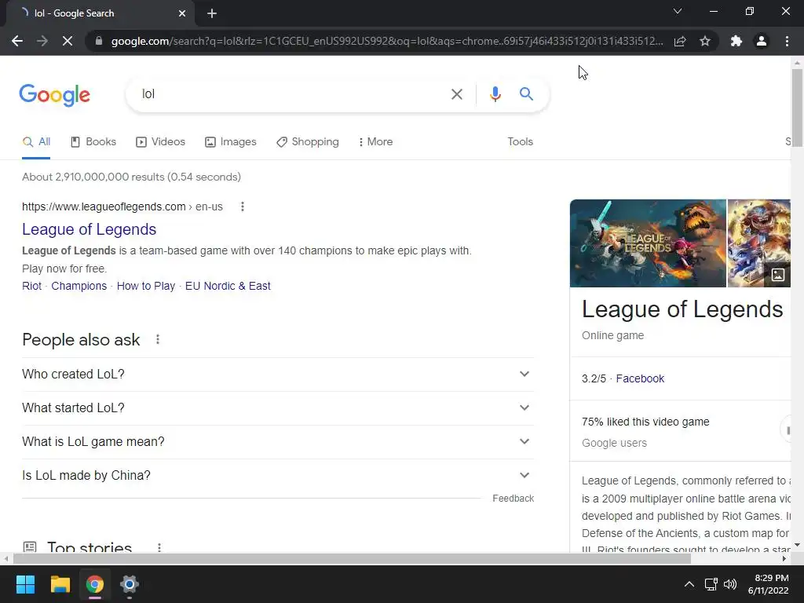The width and height of the screenshot is (804, 603).
Task: Open the Champions sitelink
Action: 79,286
